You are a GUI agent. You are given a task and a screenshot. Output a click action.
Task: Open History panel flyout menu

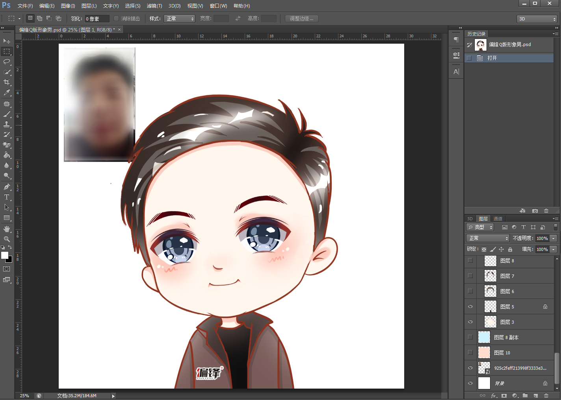(555, 34)
